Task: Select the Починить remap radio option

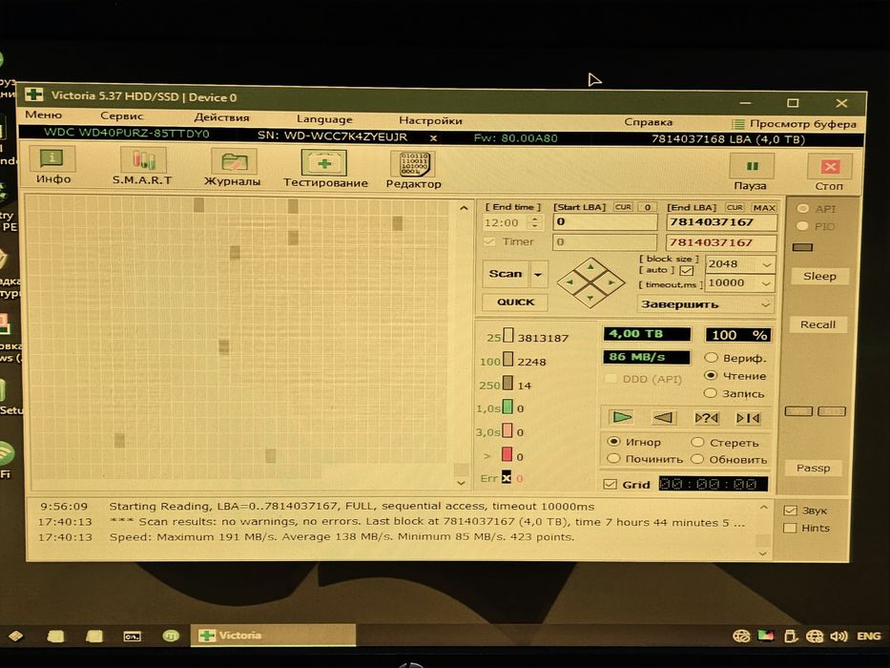Action: point(613,458)
